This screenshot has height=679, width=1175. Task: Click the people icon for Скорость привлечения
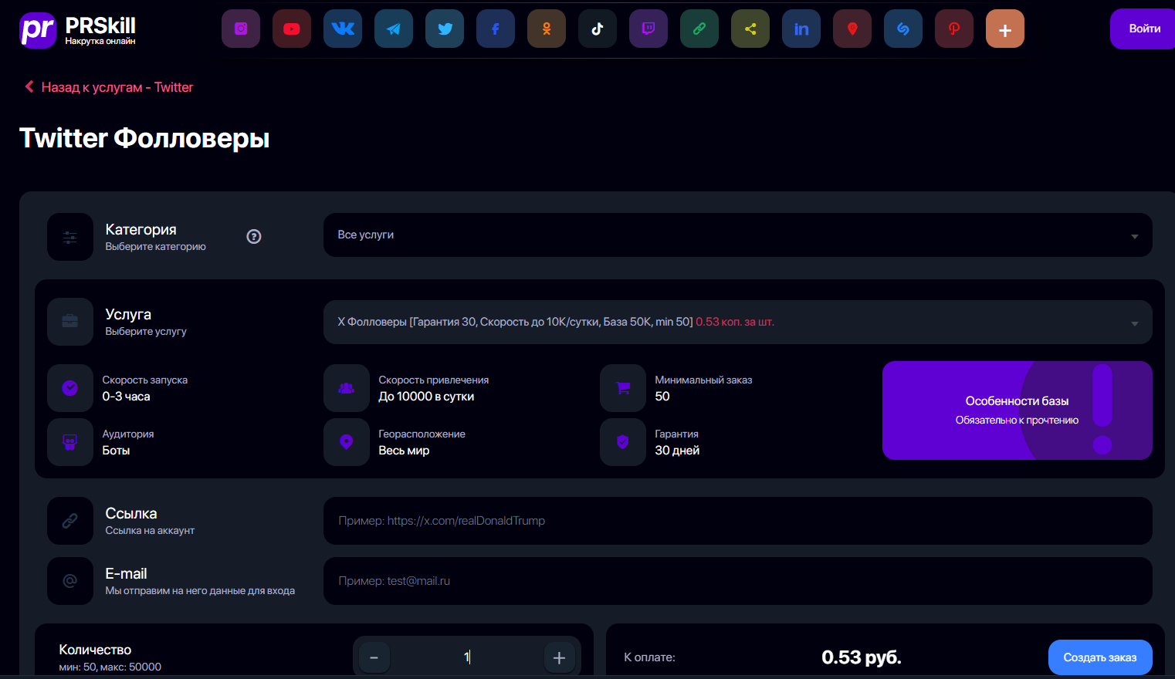pyautogui.click(x=347, y=388)
